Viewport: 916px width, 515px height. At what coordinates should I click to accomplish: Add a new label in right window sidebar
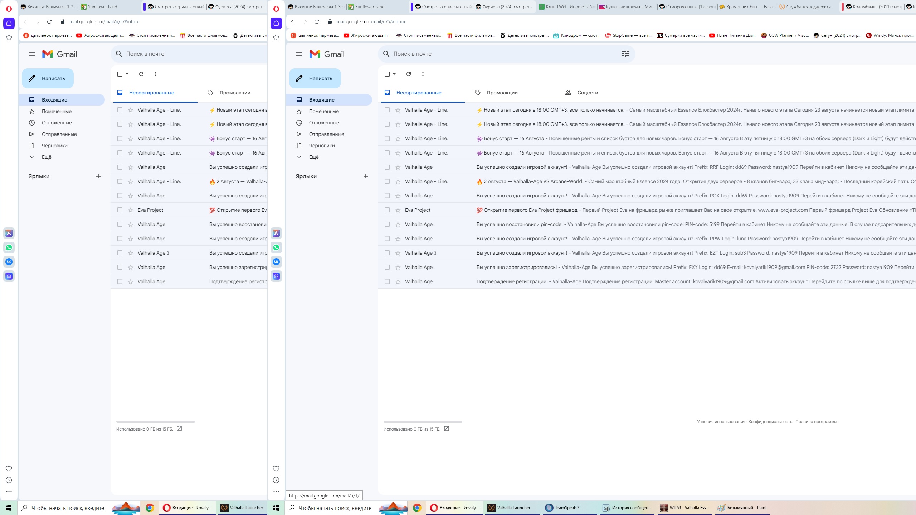(365, 176)
